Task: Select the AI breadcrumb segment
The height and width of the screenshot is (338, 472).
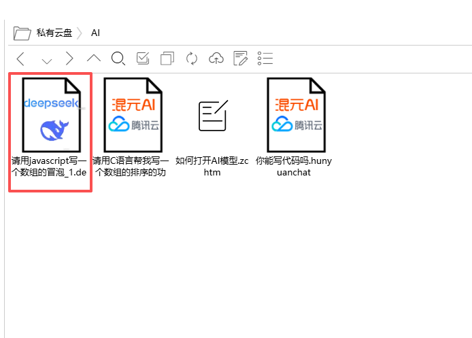Action: [95, 33]
